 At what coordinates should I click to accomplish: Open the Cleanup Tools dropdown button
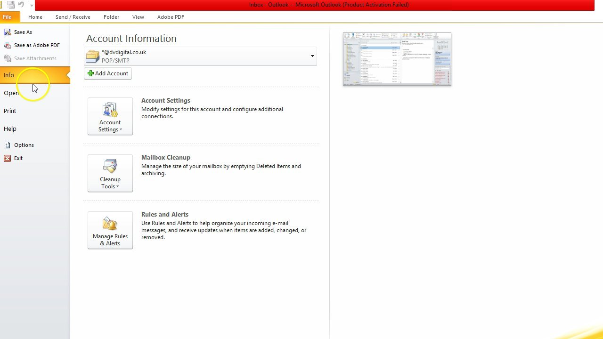110,173
